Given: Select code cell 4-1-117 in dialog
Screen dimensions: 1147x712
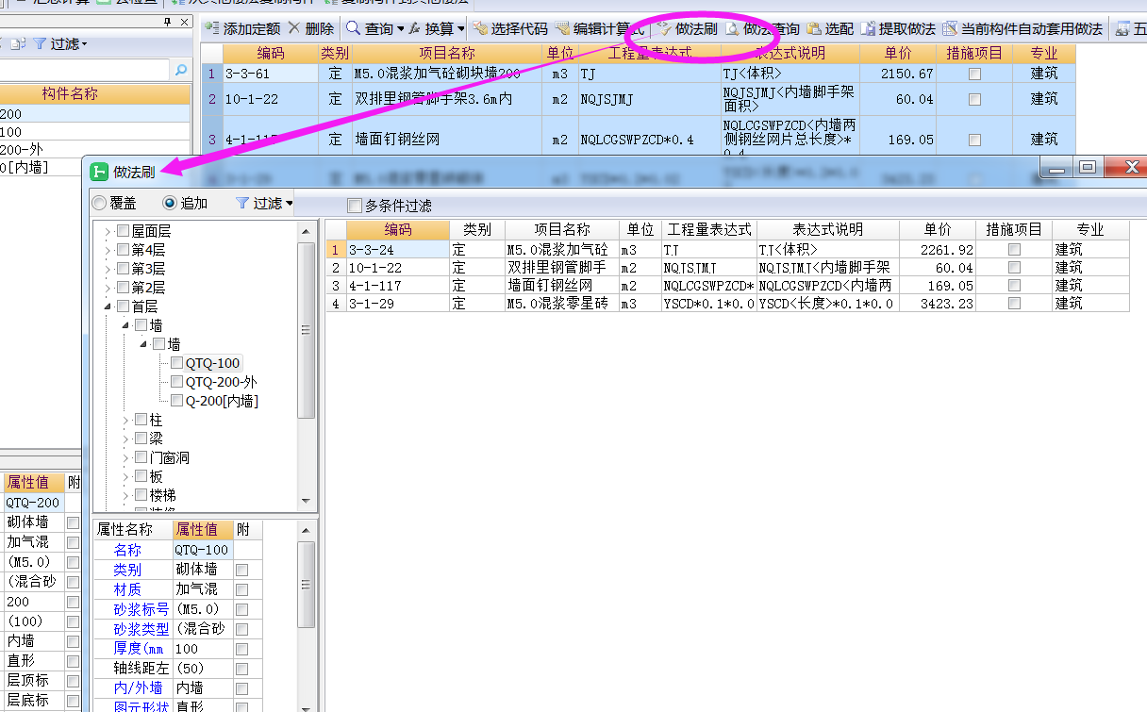Looking at the screenshot, I should 398,286.
